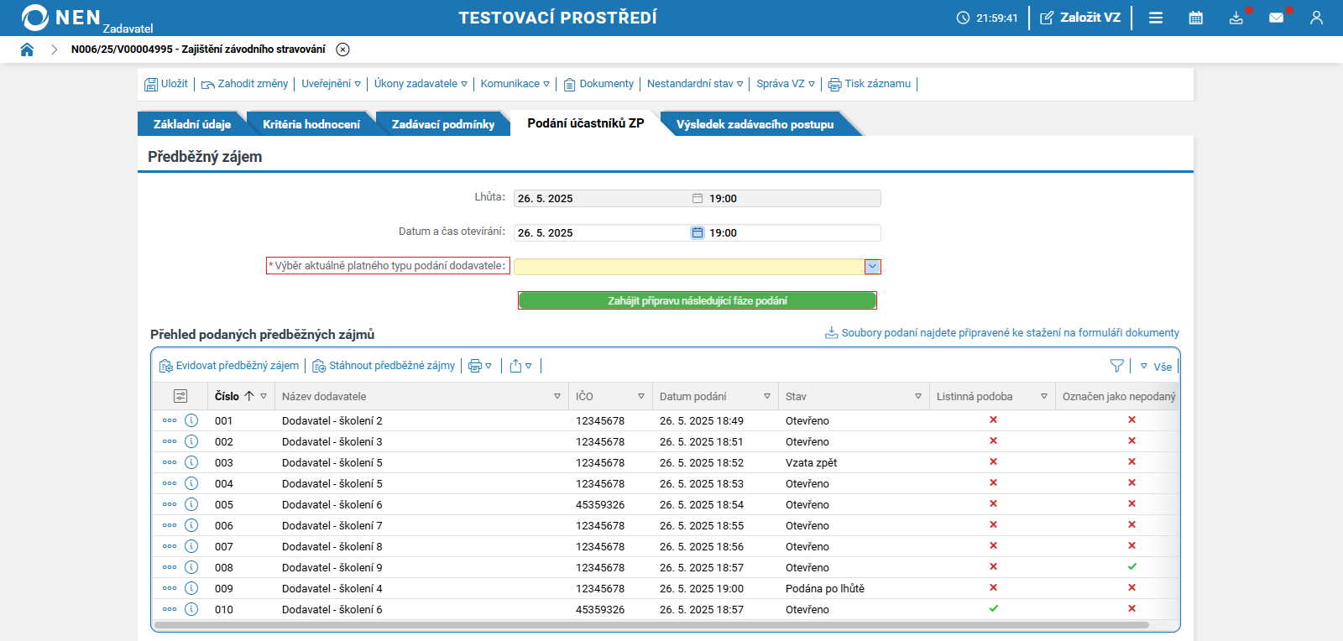Show the info icon for row 005

tap(191, 504)
